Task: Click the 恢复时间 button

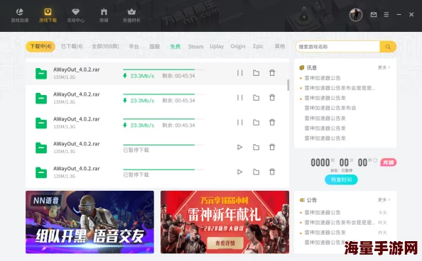Action: point(341,179)
